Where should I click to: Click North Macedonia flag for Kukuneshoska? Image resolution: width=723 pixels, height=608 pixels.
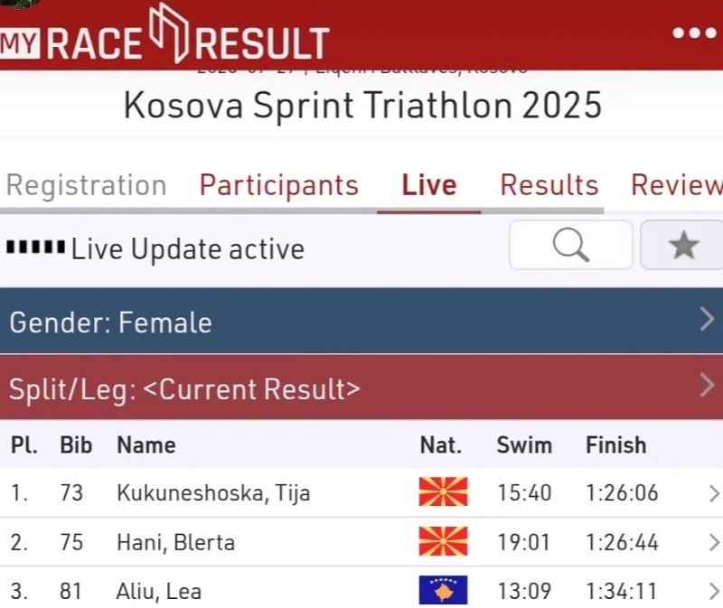click(443, 491)
